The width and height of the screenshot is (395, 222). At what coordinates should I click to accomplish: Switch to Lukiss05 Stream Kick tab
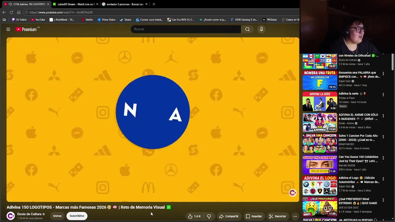tap(76, 4)
